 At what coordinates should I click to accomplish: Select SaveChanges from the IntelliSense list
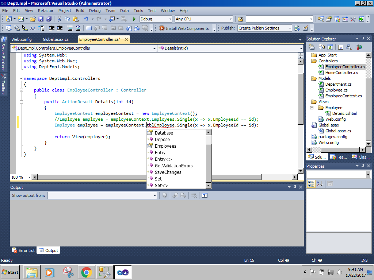click(168, 172)
